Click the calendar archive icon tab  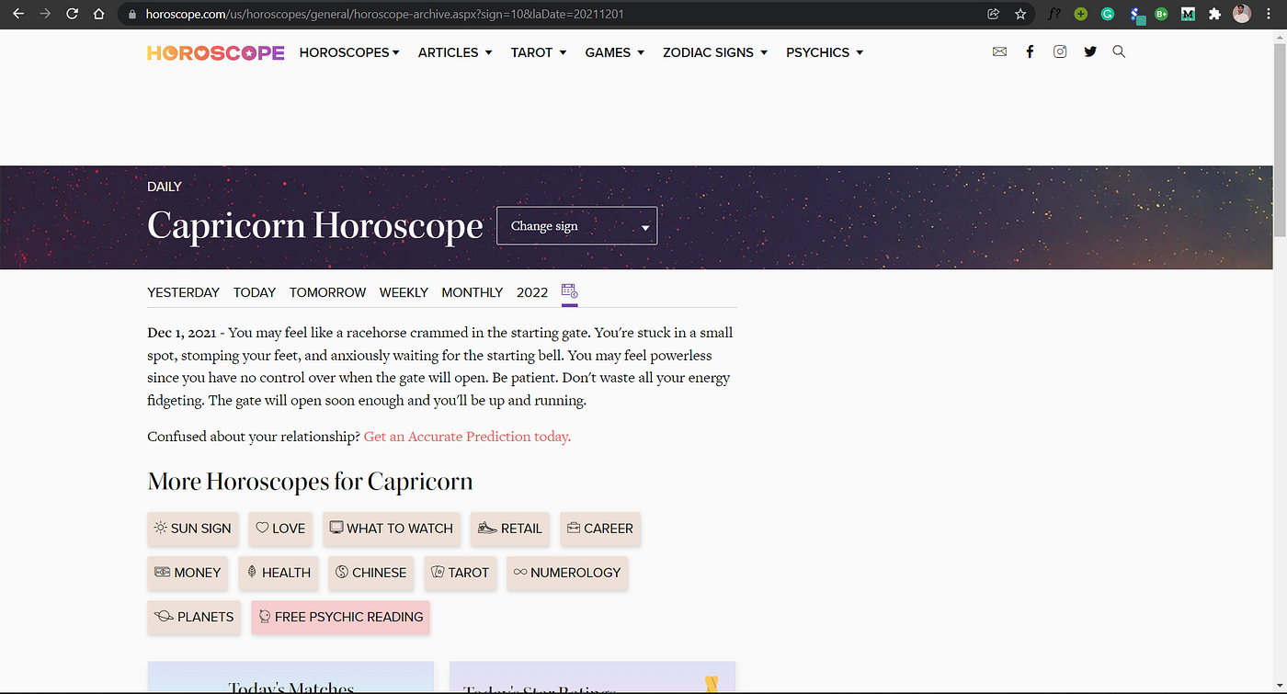tap(569, 292)
